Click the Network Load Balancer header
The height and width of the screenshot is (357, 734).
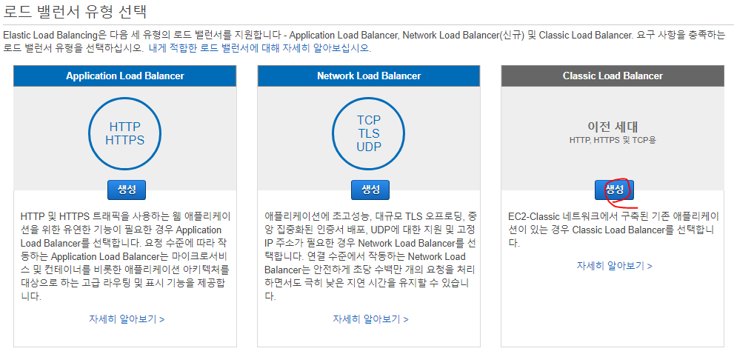369,76
